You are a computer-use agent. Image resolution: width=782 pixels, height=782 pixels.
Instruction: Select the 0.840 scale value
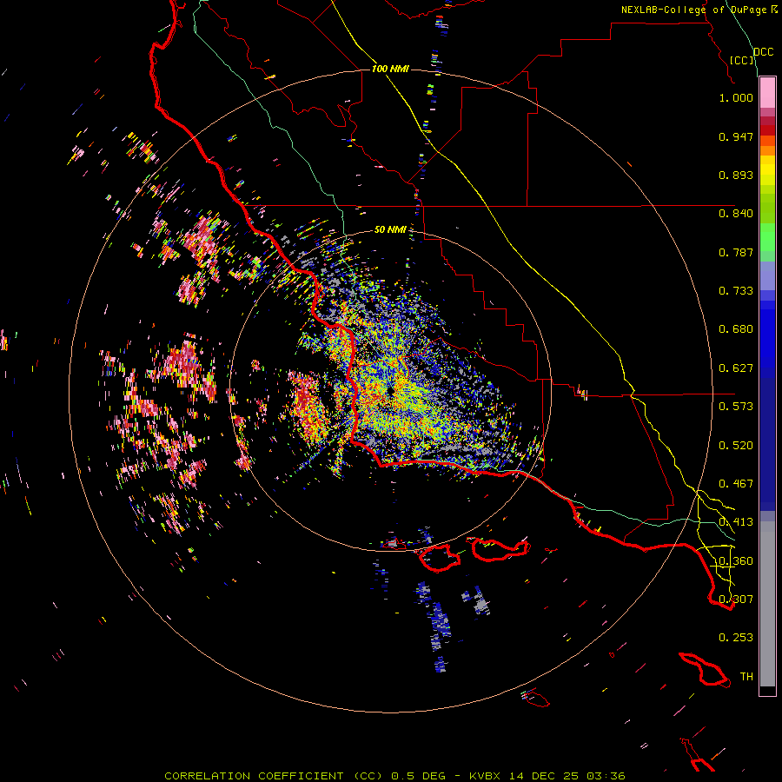point(736,214)
